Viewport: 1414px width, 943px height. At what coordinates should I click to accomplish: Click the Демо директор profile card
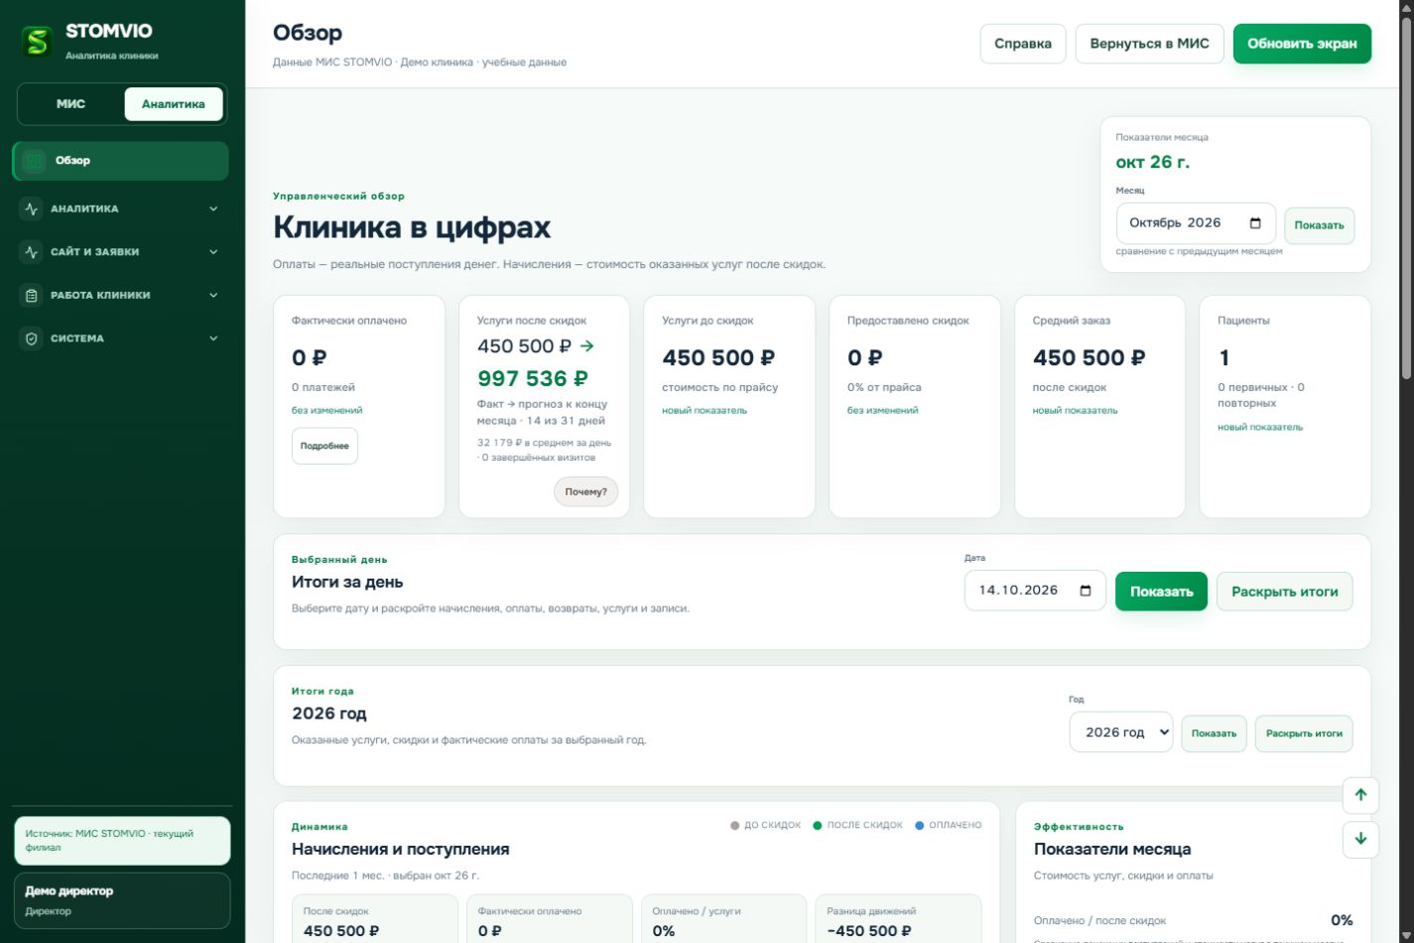point(122,900)
